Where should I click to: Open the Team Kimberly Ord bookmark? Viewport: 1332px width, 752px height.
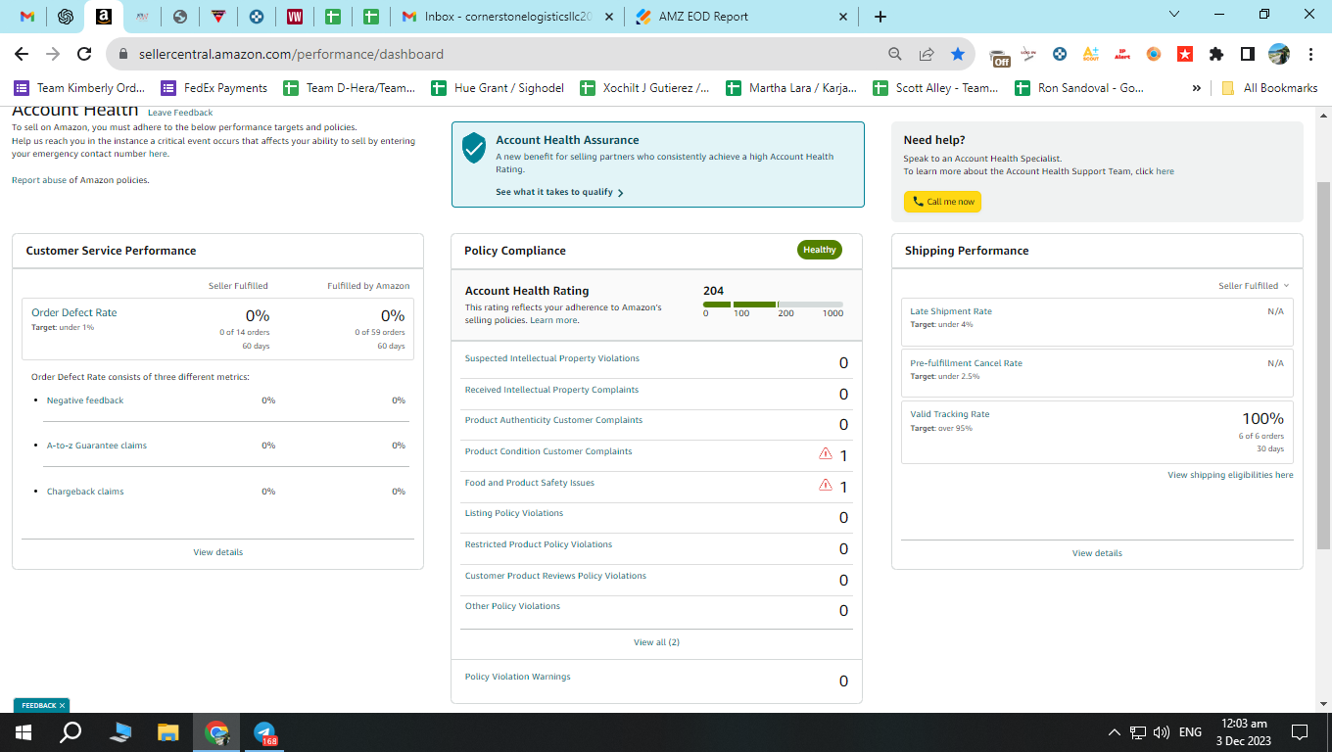[x=79, y=88]
